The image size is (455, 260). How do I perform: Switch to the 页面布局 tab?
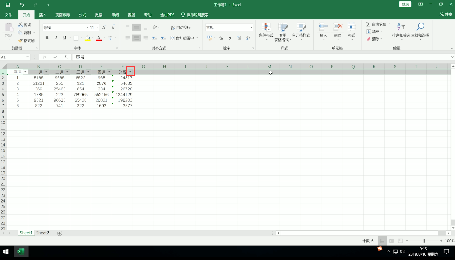[x=62, y=15]
